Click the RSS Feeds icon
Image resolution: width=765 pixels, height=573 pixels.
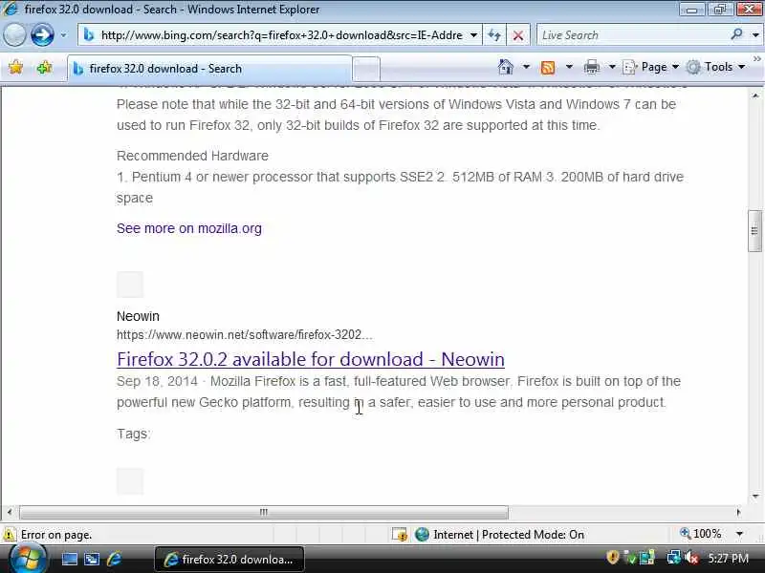coord(548,67)
